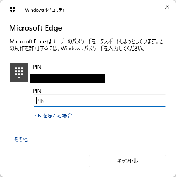The width and height of the screenshot is (176, 177).
Task: Open the PIN を忘れた場合 link
Action: pyautogui.click(x=53, y=116)
